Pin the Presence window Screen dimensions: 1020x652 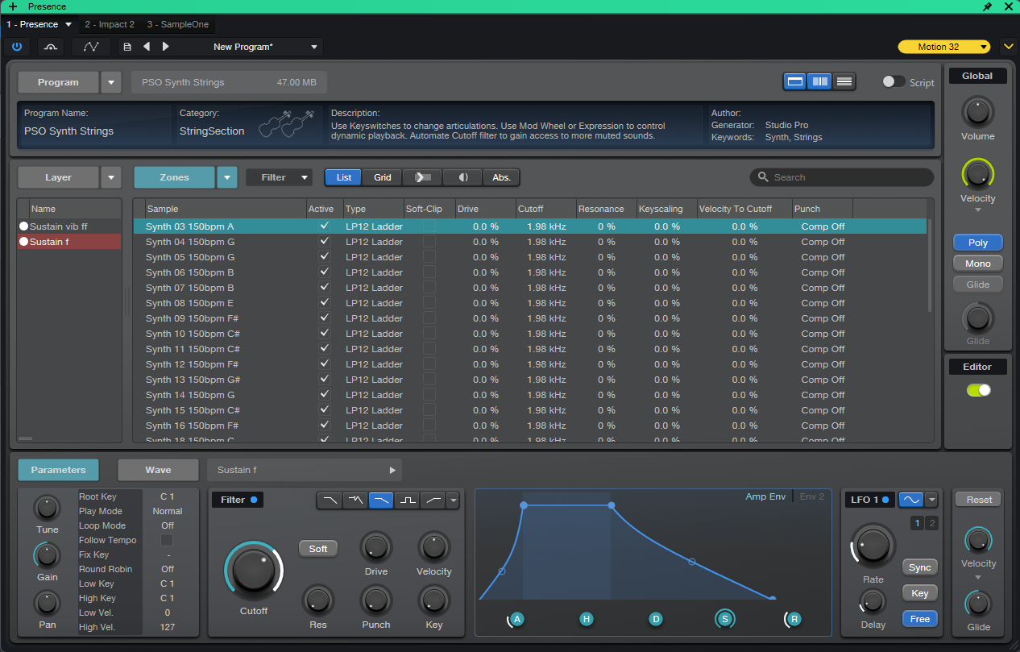[x=988, y=6]
